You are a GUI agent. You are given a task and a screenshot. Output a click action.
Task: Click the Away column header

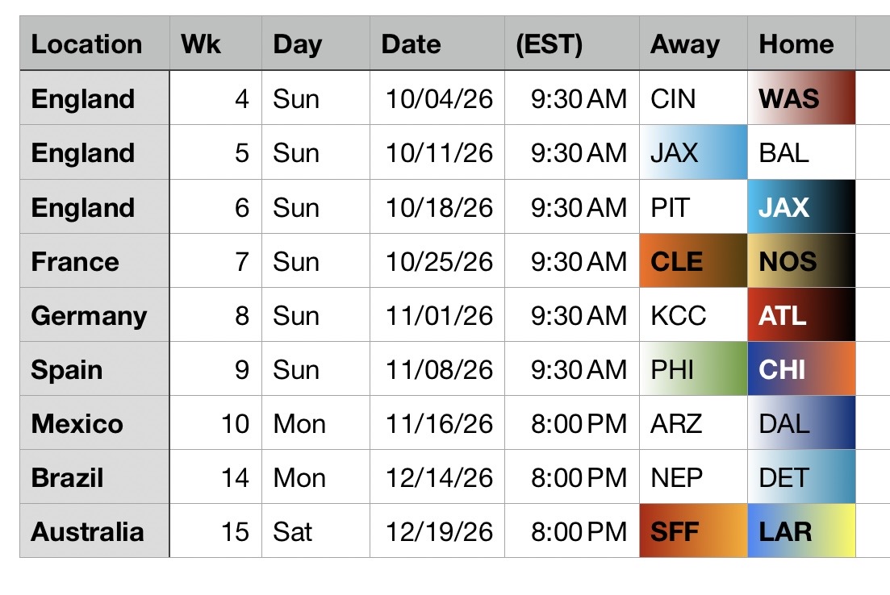click(693, 44)
